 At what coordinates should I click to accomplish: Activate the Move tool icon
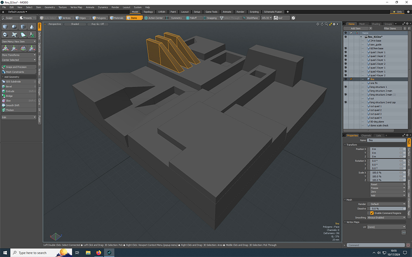pos(14,48)
